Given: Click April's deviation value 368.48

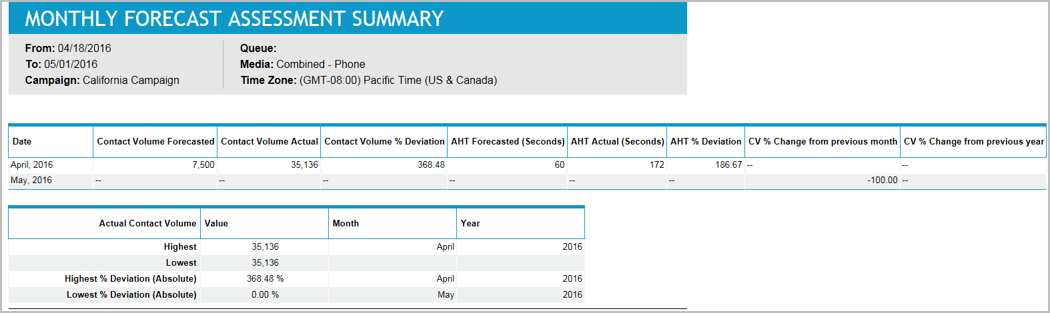Looking at the screenshot, I should pyautogui.click(x=431, y=164).
